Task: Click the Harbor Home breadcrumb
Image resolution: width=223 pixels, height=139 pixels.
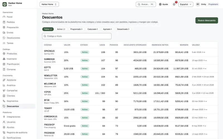Action: click(48, 14)
